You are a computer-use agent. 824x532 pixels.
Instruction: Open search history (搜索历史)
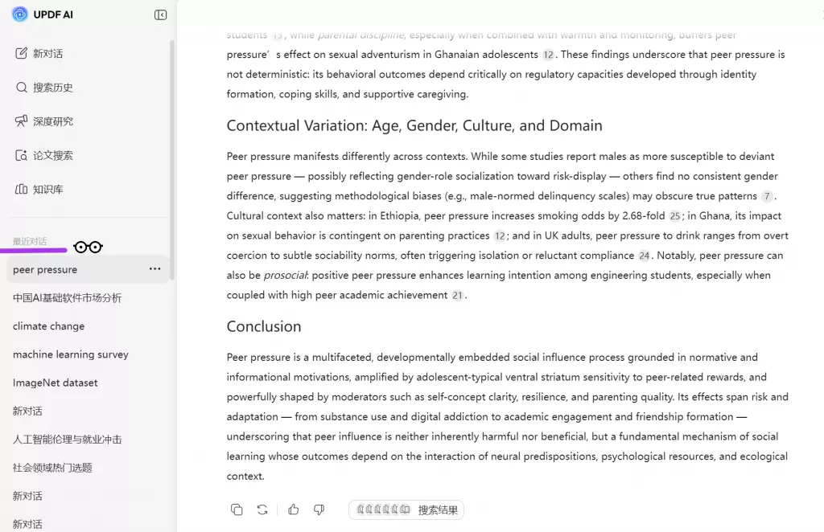tap(52, 88)
